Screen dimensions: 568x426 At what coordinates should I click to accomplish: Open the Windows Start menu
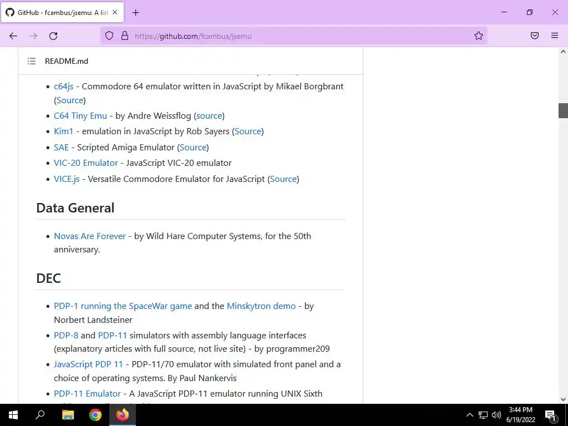[x=13, y=415]
